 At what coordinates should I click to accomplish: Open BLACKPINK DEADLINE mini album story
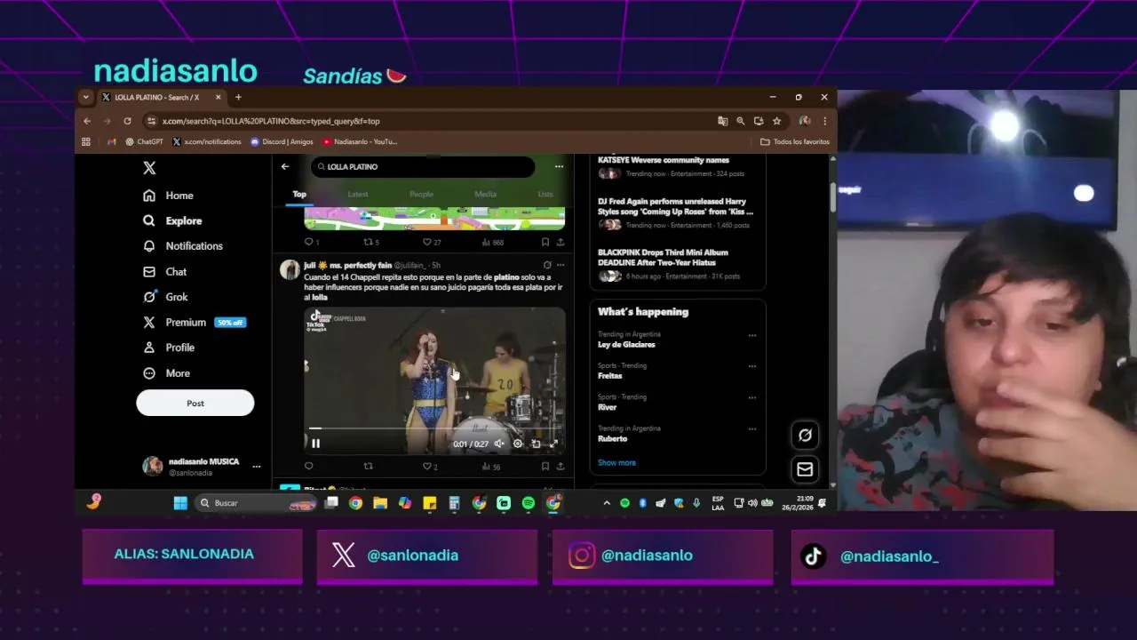tap(663, 257)
